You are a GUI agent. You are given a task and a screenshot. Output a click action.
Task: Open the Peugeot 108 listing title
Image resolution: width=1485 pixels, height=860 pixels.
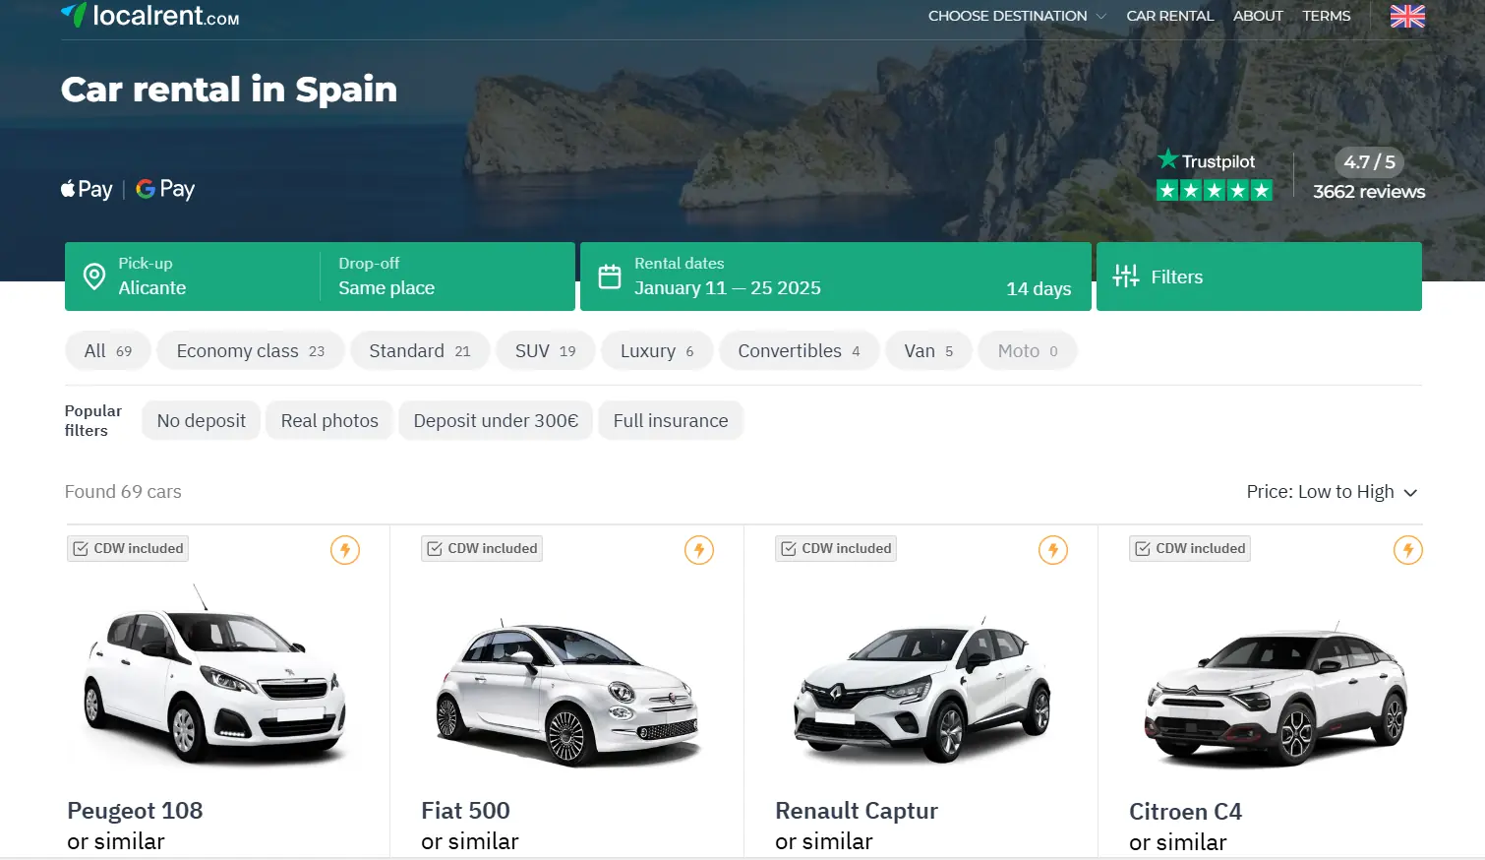[x=135, y=811]
